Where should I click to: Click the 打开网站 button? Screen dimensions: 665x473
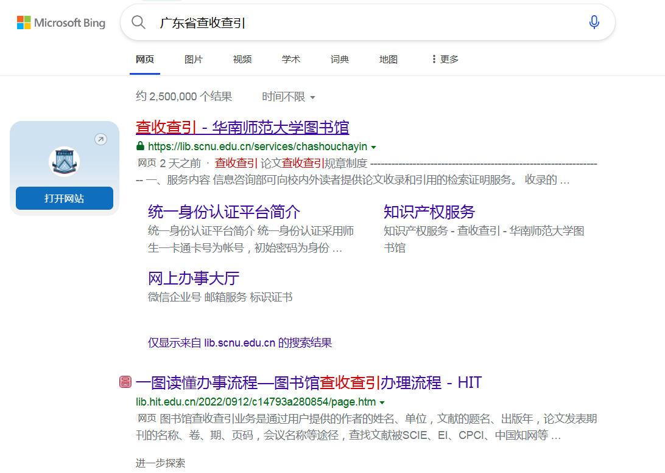pyautogui.click(x=65, y=198)
